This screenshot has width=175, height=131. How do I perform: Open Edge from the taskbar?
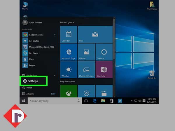94,101
